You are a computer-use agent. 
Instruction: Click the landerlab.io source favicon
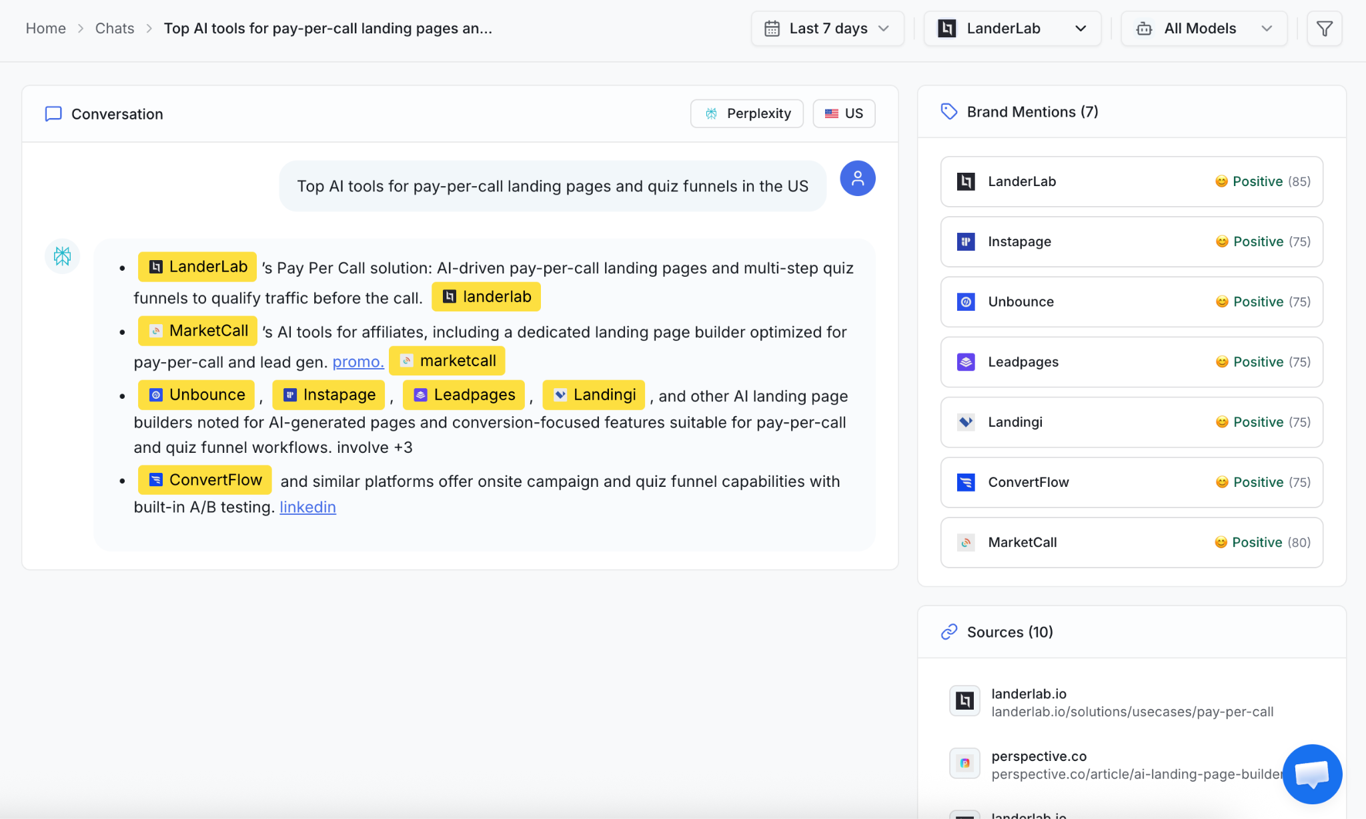click(964, 701)
